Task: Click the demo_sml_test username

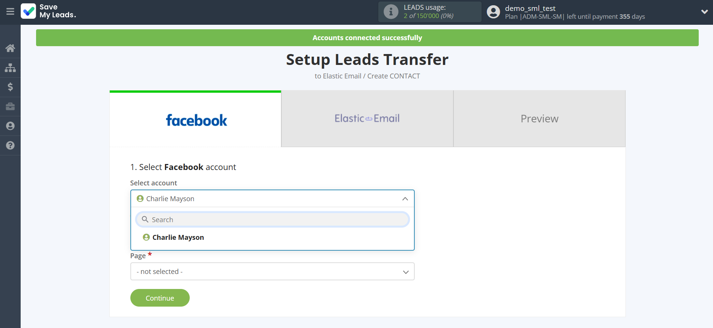Action: pos(530,8)
